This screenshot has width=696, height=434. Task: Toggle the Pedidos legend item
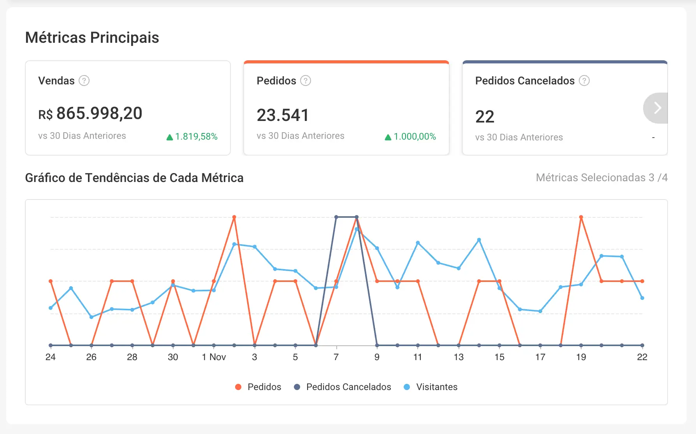[x=264, y=387]
